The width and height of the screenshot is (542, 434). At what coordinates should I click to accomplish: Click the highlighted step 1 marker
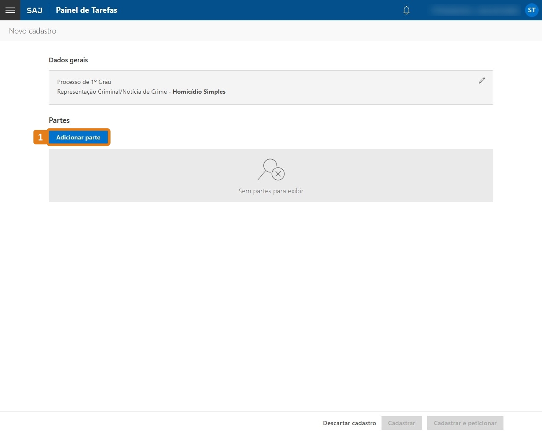40,137
